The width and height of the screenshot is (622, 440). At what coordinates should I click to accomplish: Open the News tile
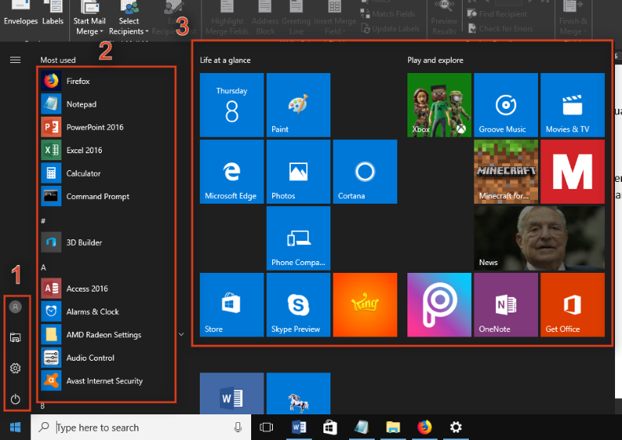click(540, 239)
